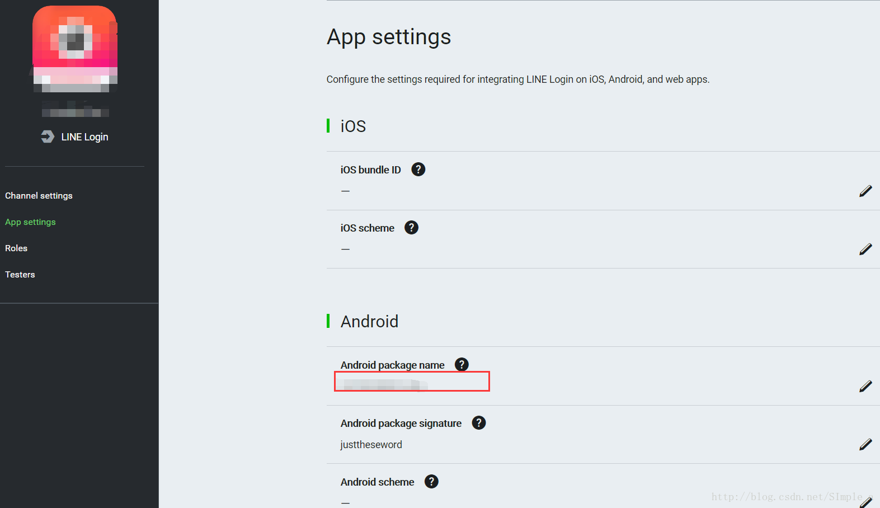The height and width of the screenshot is (508, 880).
Task: Click the App settings page heading
Action: [389, 37]
